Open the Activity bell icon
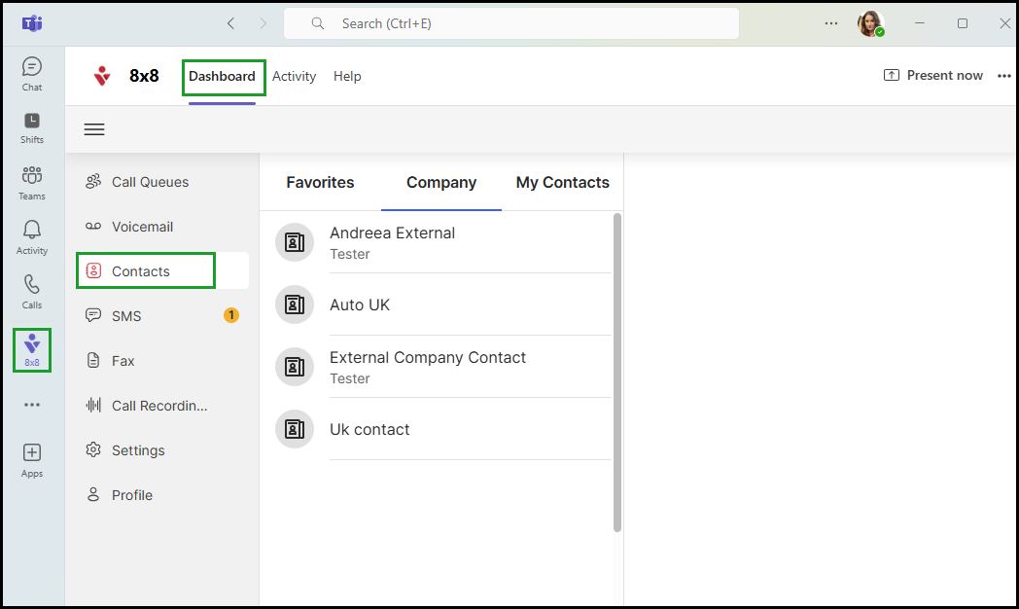Image resolution: width=1019 pixels, height=609 pixels. [x=32, y=236]
